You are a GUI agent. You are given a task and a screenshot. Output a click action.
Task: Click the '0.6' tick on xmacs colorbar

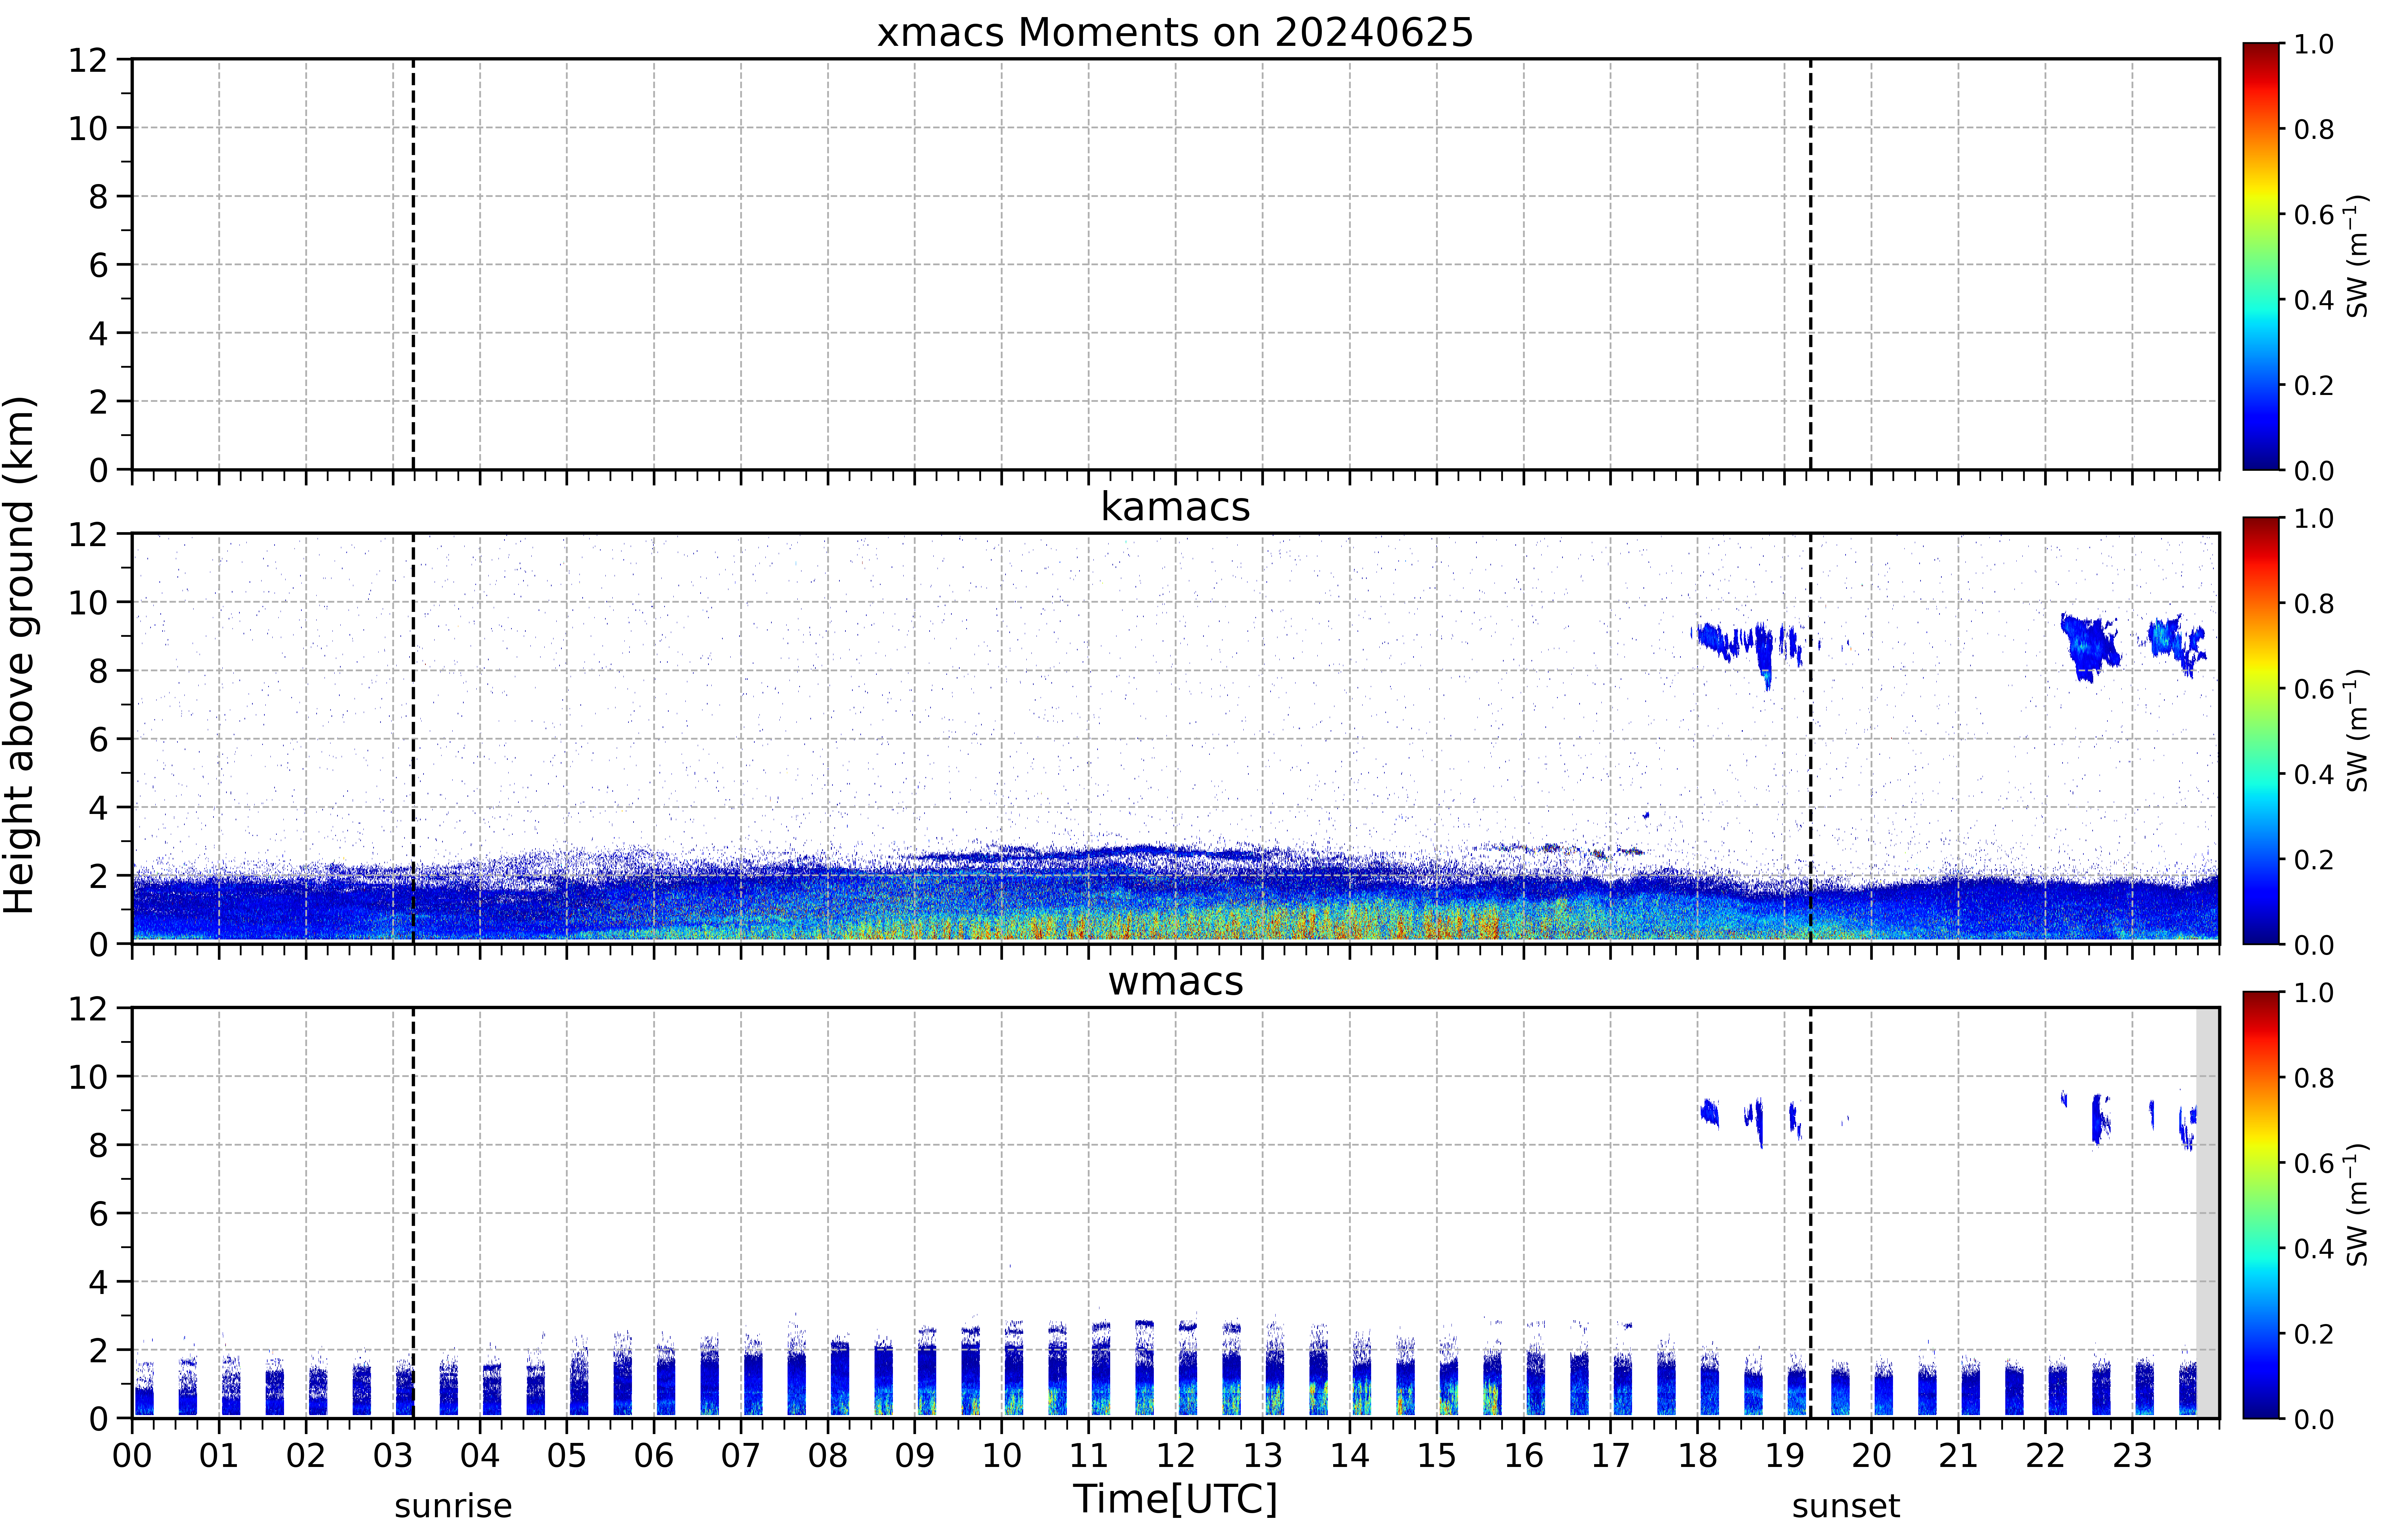tap(2314, 215)
